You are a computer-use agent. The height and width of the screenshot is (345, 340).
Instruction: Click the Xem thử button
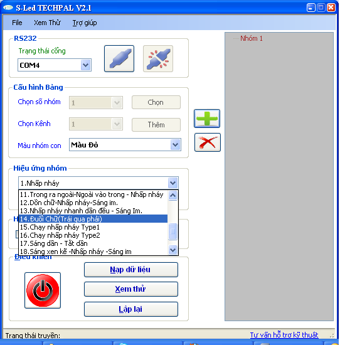[x=131, y=289]
